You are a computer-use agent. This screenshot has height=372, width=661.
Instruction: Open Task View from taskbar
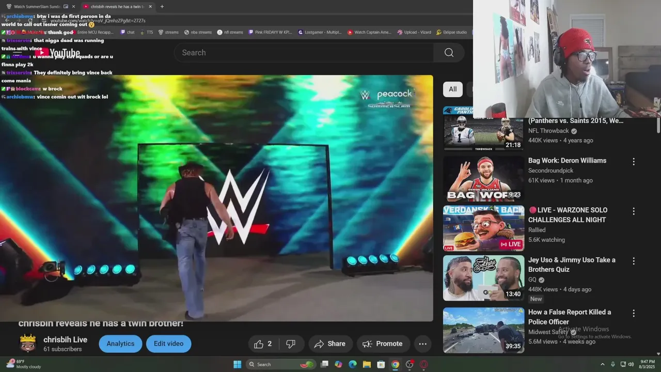pyautogui.click(x=324, y=364)
